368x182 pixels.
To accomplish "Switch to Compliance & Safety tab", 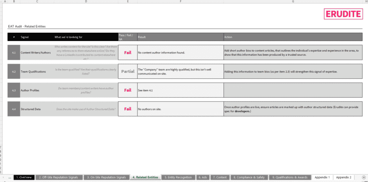I will [249, 177].
